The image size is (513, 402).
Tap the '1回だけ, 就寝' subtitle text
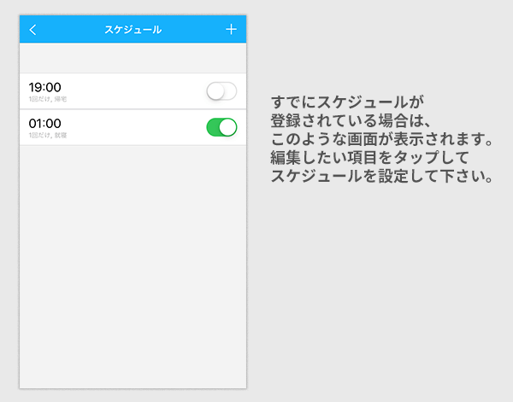tap(48, 136)
